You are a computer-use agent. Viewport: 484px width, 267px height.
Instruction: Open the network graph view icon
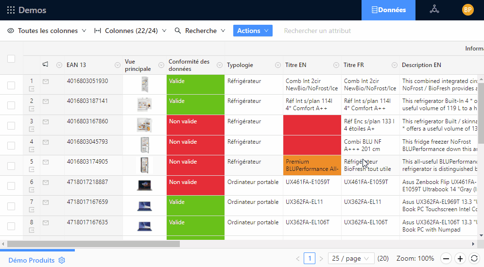click(x=434, y=10)
